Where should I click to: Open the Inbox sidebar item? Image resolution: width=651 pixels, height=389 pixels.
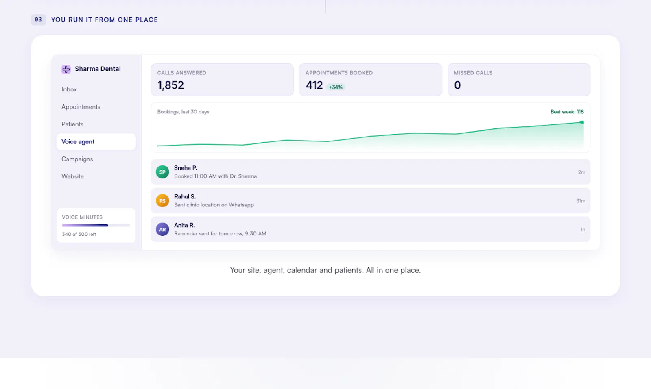coord(96,89)
